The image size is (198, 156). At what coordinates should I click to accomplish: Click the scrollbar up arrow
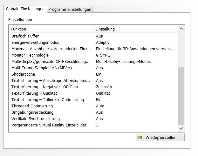[181, 29]
